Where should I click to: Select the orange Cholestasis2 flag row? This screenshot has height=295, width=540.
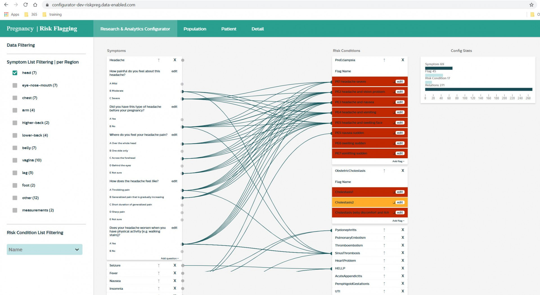coord(363,202)
